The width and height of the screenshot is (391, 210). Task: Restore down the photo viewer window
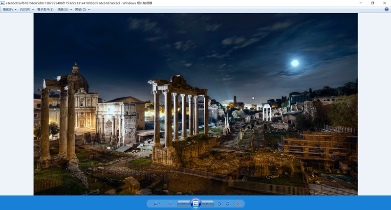(x=372, y=3)
